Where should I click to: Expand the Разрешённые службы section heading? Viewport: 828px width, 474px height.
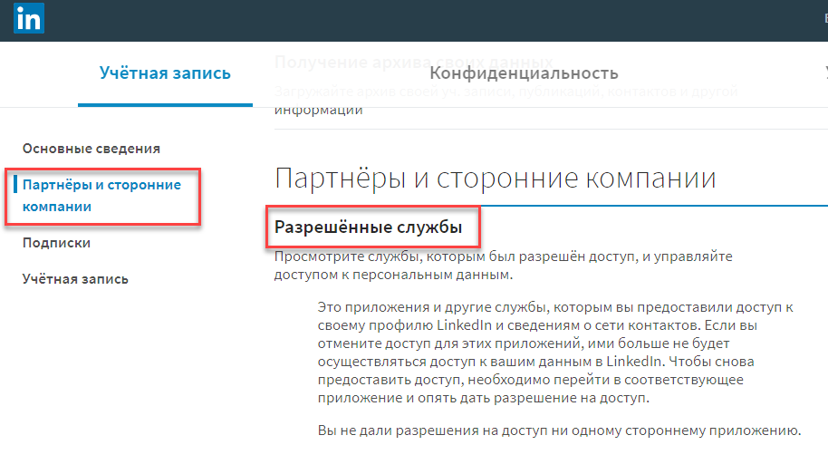[x=368, y=227]
